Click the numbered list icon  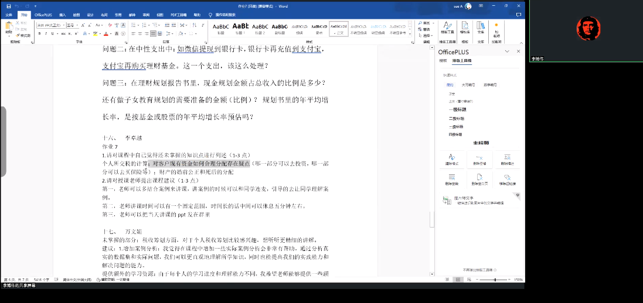[x=143, y=25]
